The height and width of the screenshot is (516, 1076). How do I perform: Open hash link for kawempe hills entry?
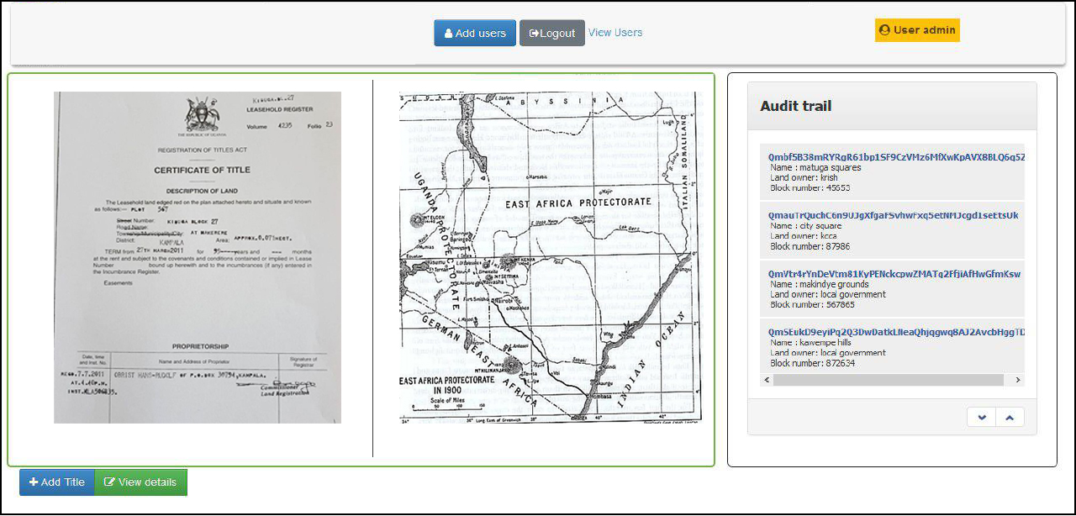pos(896,332)
